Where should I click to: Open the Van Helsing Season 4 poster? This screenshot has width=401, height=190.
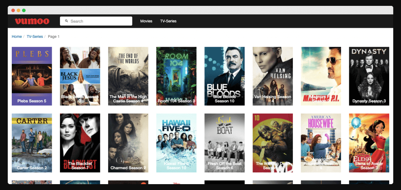(273, 76)
